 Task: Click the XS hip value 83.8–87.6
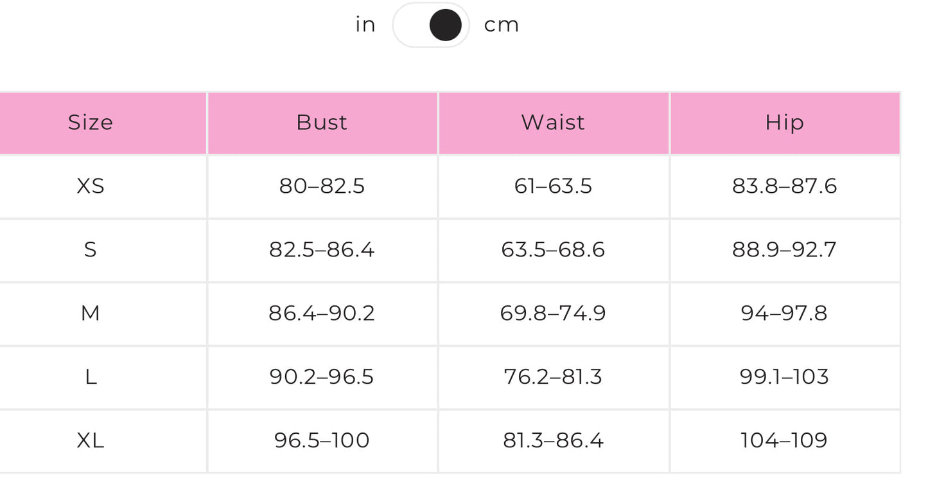click(784, 186)
